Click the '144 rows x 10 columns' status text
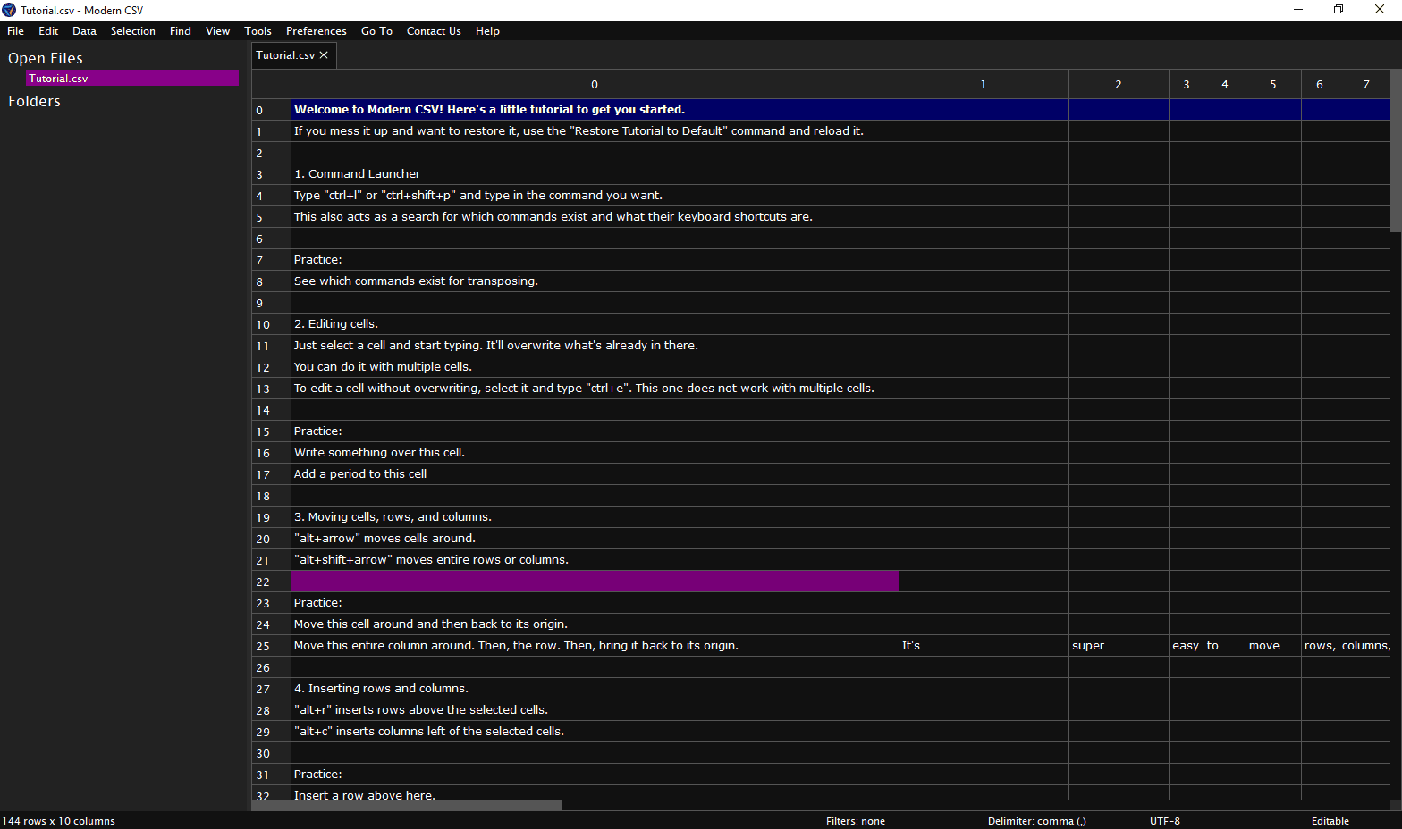Viewport: 1402px width, 829px height. coord(59,821)
